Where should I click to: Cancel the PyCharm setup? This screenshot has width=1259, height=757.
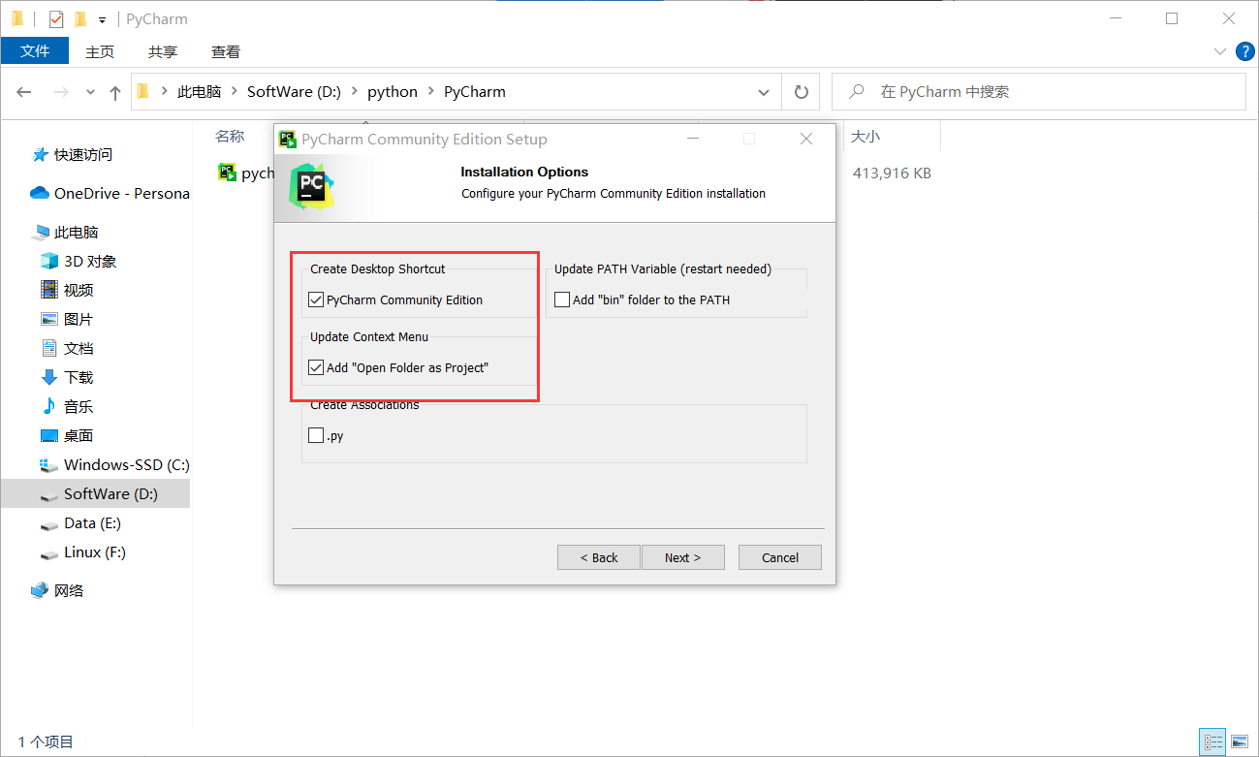pyautogui.click(x=780, y=557)
